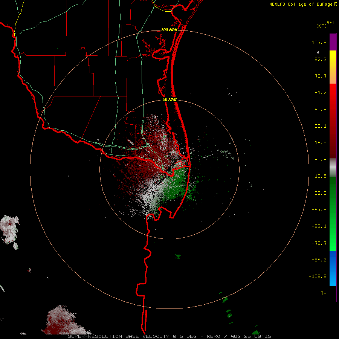Click the 14.5 legend value

click(321, 143)
